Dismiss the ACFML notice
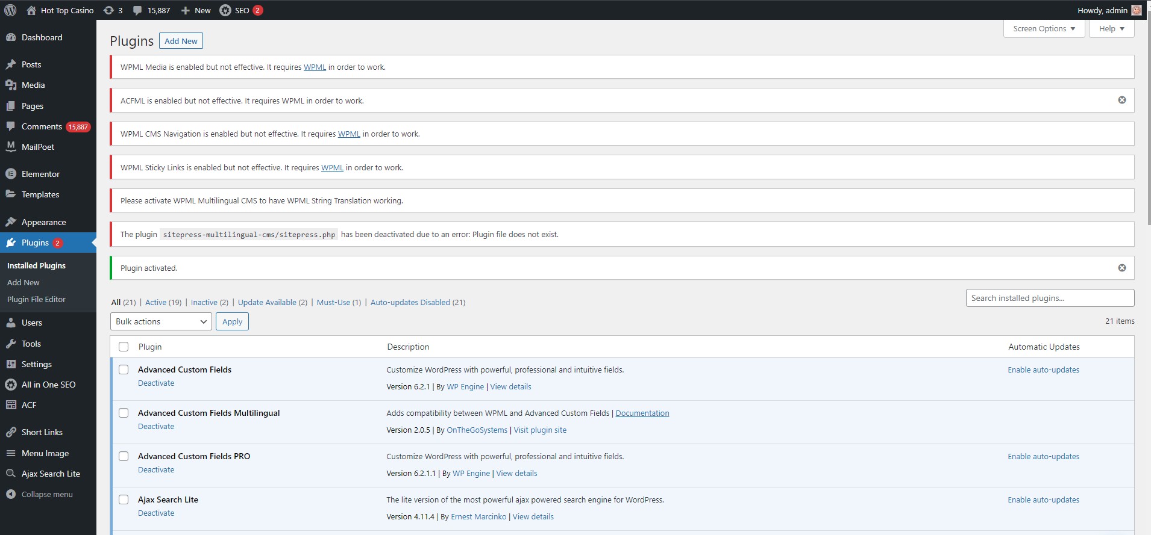The width and height of the screenshot is (1151, 535). click(x=1122, y=100)
